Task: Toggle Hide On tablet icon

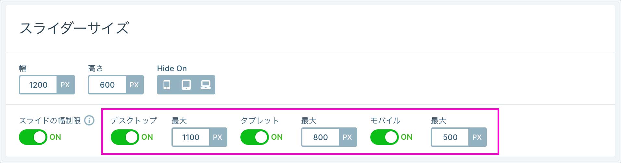Action: [186, 85]
